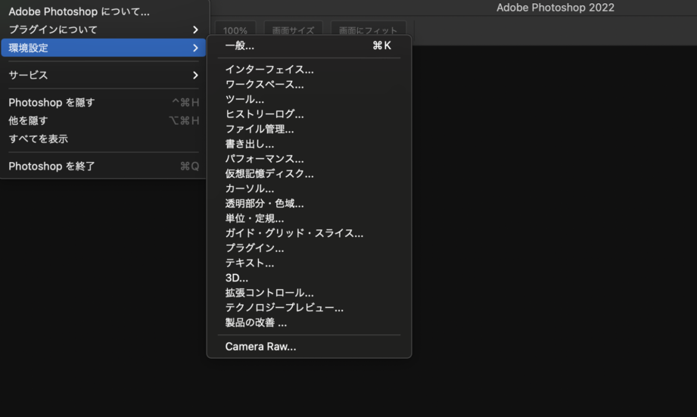This screenshot has width=697, height=417.
Task: Open Camera Raw… preferences
Action: click(x=309, y=347)
